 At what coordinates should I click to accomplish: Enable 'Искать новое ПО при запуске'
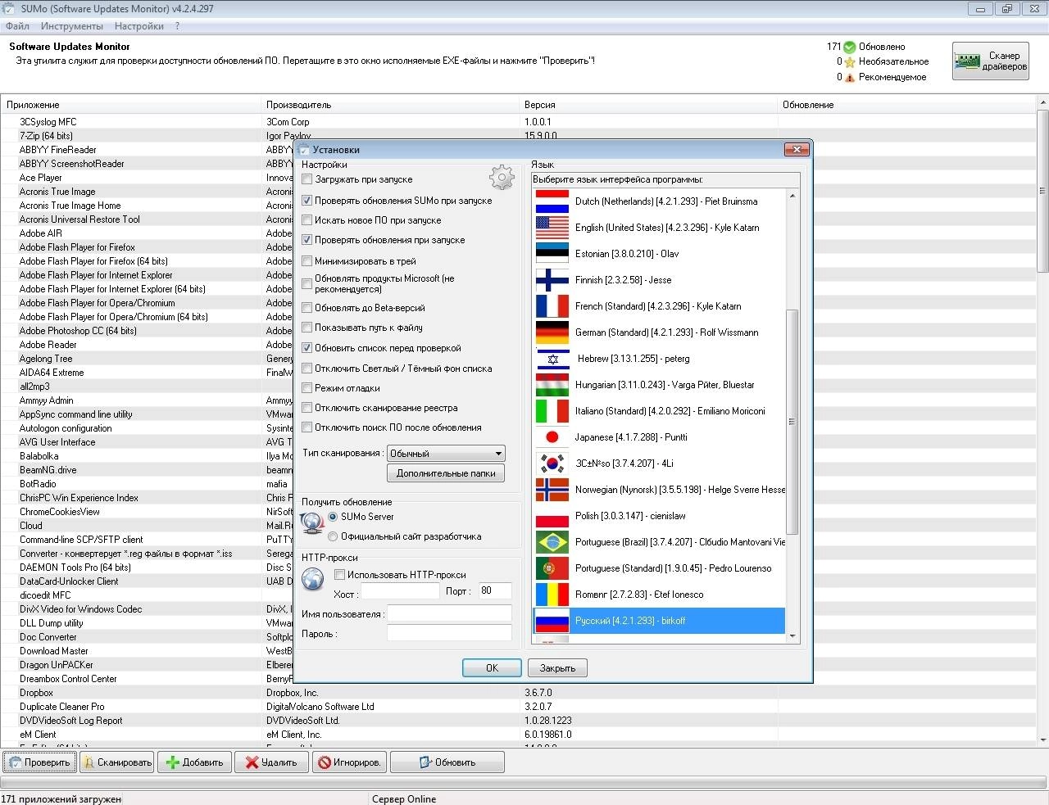click(307, 219)
